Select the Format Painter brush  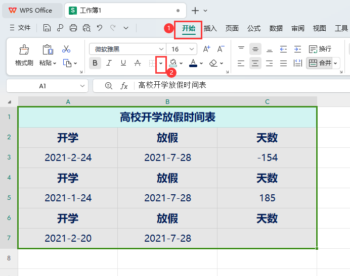pos(24,49)
